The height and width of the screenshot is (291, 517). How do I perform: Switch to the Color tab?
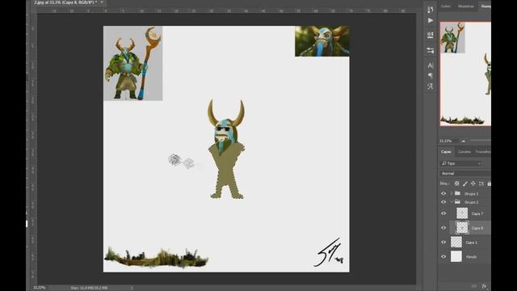[445, 6]
